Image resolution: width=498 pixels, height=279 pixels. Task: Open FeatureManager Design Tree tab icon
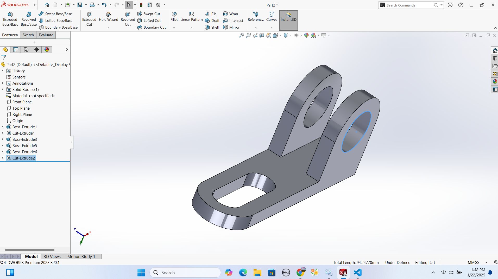[x=5, y=50]
